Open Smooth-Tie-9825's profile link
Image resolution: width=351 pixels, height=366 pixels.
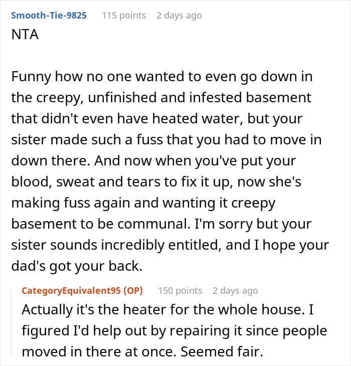pos(49,16)
